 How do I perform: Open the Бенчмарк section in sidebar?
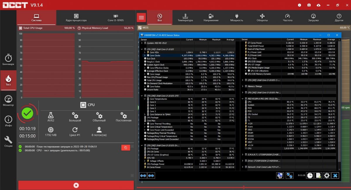click(x=8, y=59)
